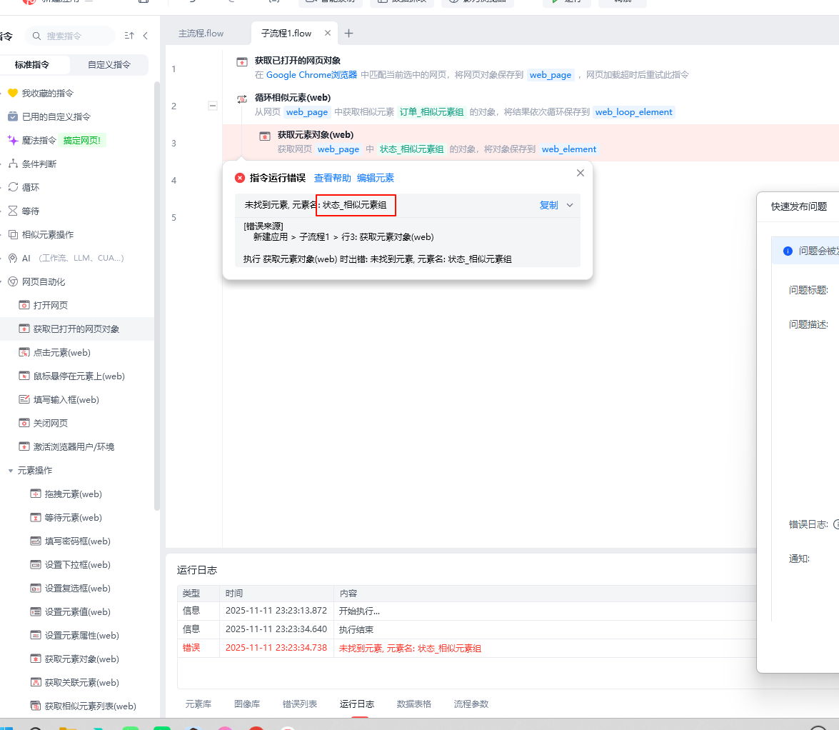
Task: Click 订单_相似元素组 element parameter
Action: pyautogui.click(x=432, y=112)
